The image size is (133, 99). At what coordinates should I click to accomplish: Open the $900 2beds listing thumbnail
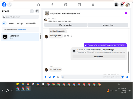[x=46, y=20]
